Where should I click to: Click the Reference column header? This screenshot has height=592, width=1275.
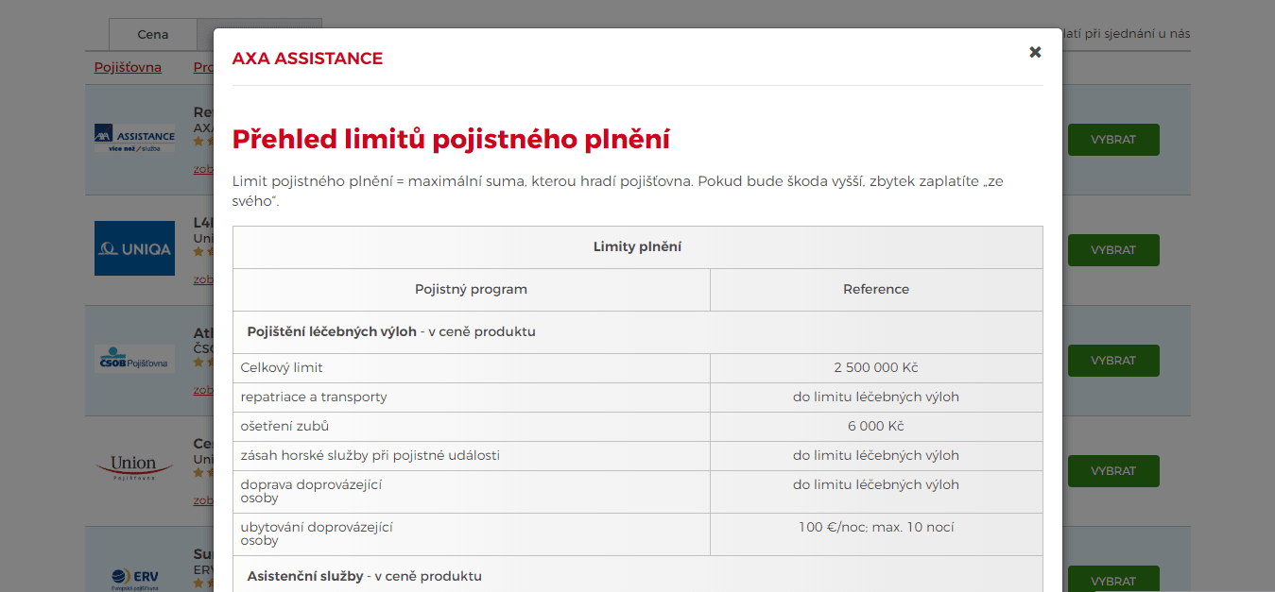tap(875, 289)
